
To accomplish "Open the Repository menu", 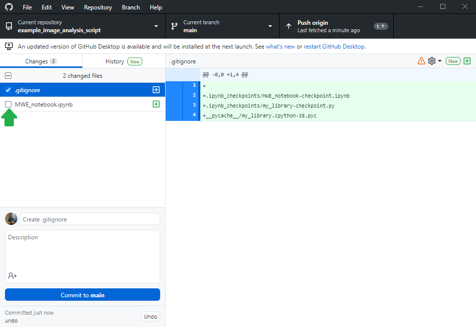I will click(x=98, y=7).
